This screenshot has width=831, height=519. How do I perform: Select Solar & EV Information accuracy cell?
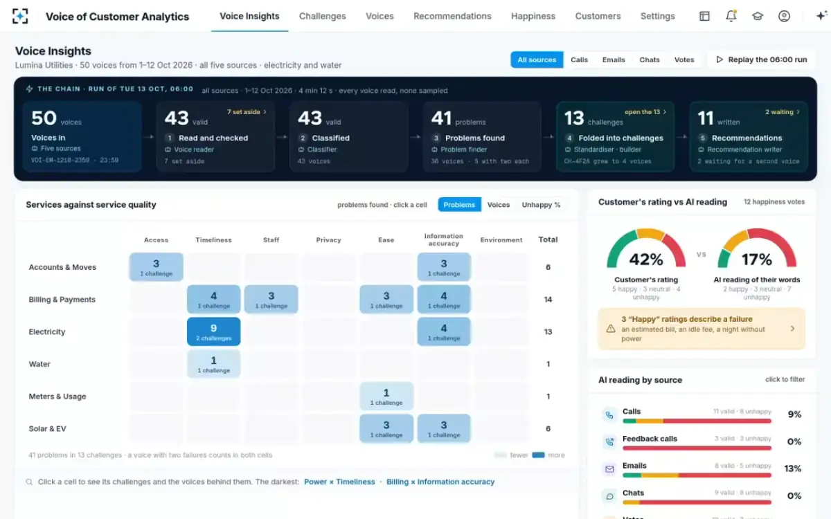(444, 428)
